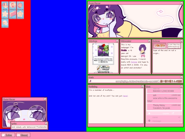
Task: Click the pop-out icon in Chat toolbar
Action: click(173, 113)
